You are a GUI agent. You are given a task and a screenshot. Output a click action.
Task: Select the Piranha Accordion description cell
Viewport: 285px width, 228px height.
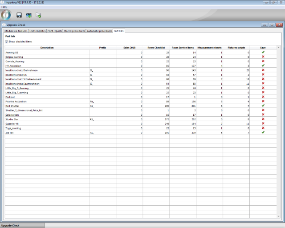(x=47, y=102)
